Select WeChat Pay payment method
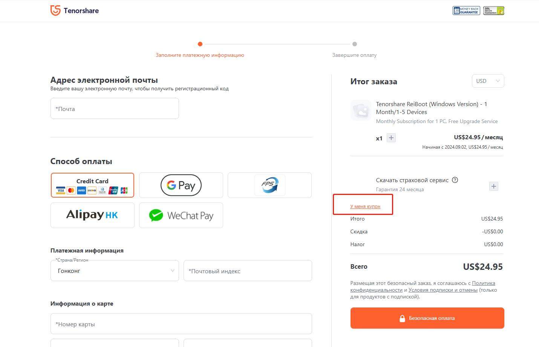This screenshot has height=347, width=539. pyautogui.click(x=181, y=215)
